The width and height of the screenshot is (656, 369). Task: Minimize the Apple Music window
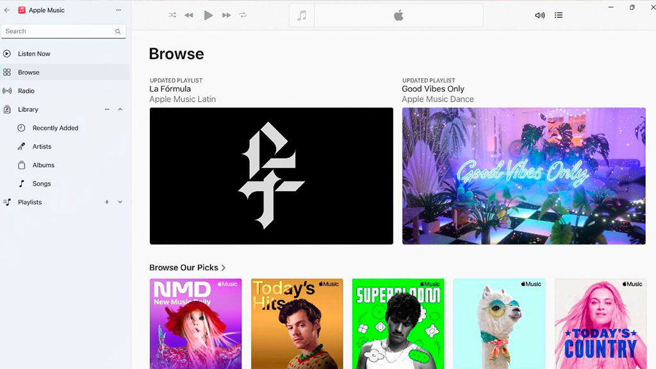[x=611, y=7]
